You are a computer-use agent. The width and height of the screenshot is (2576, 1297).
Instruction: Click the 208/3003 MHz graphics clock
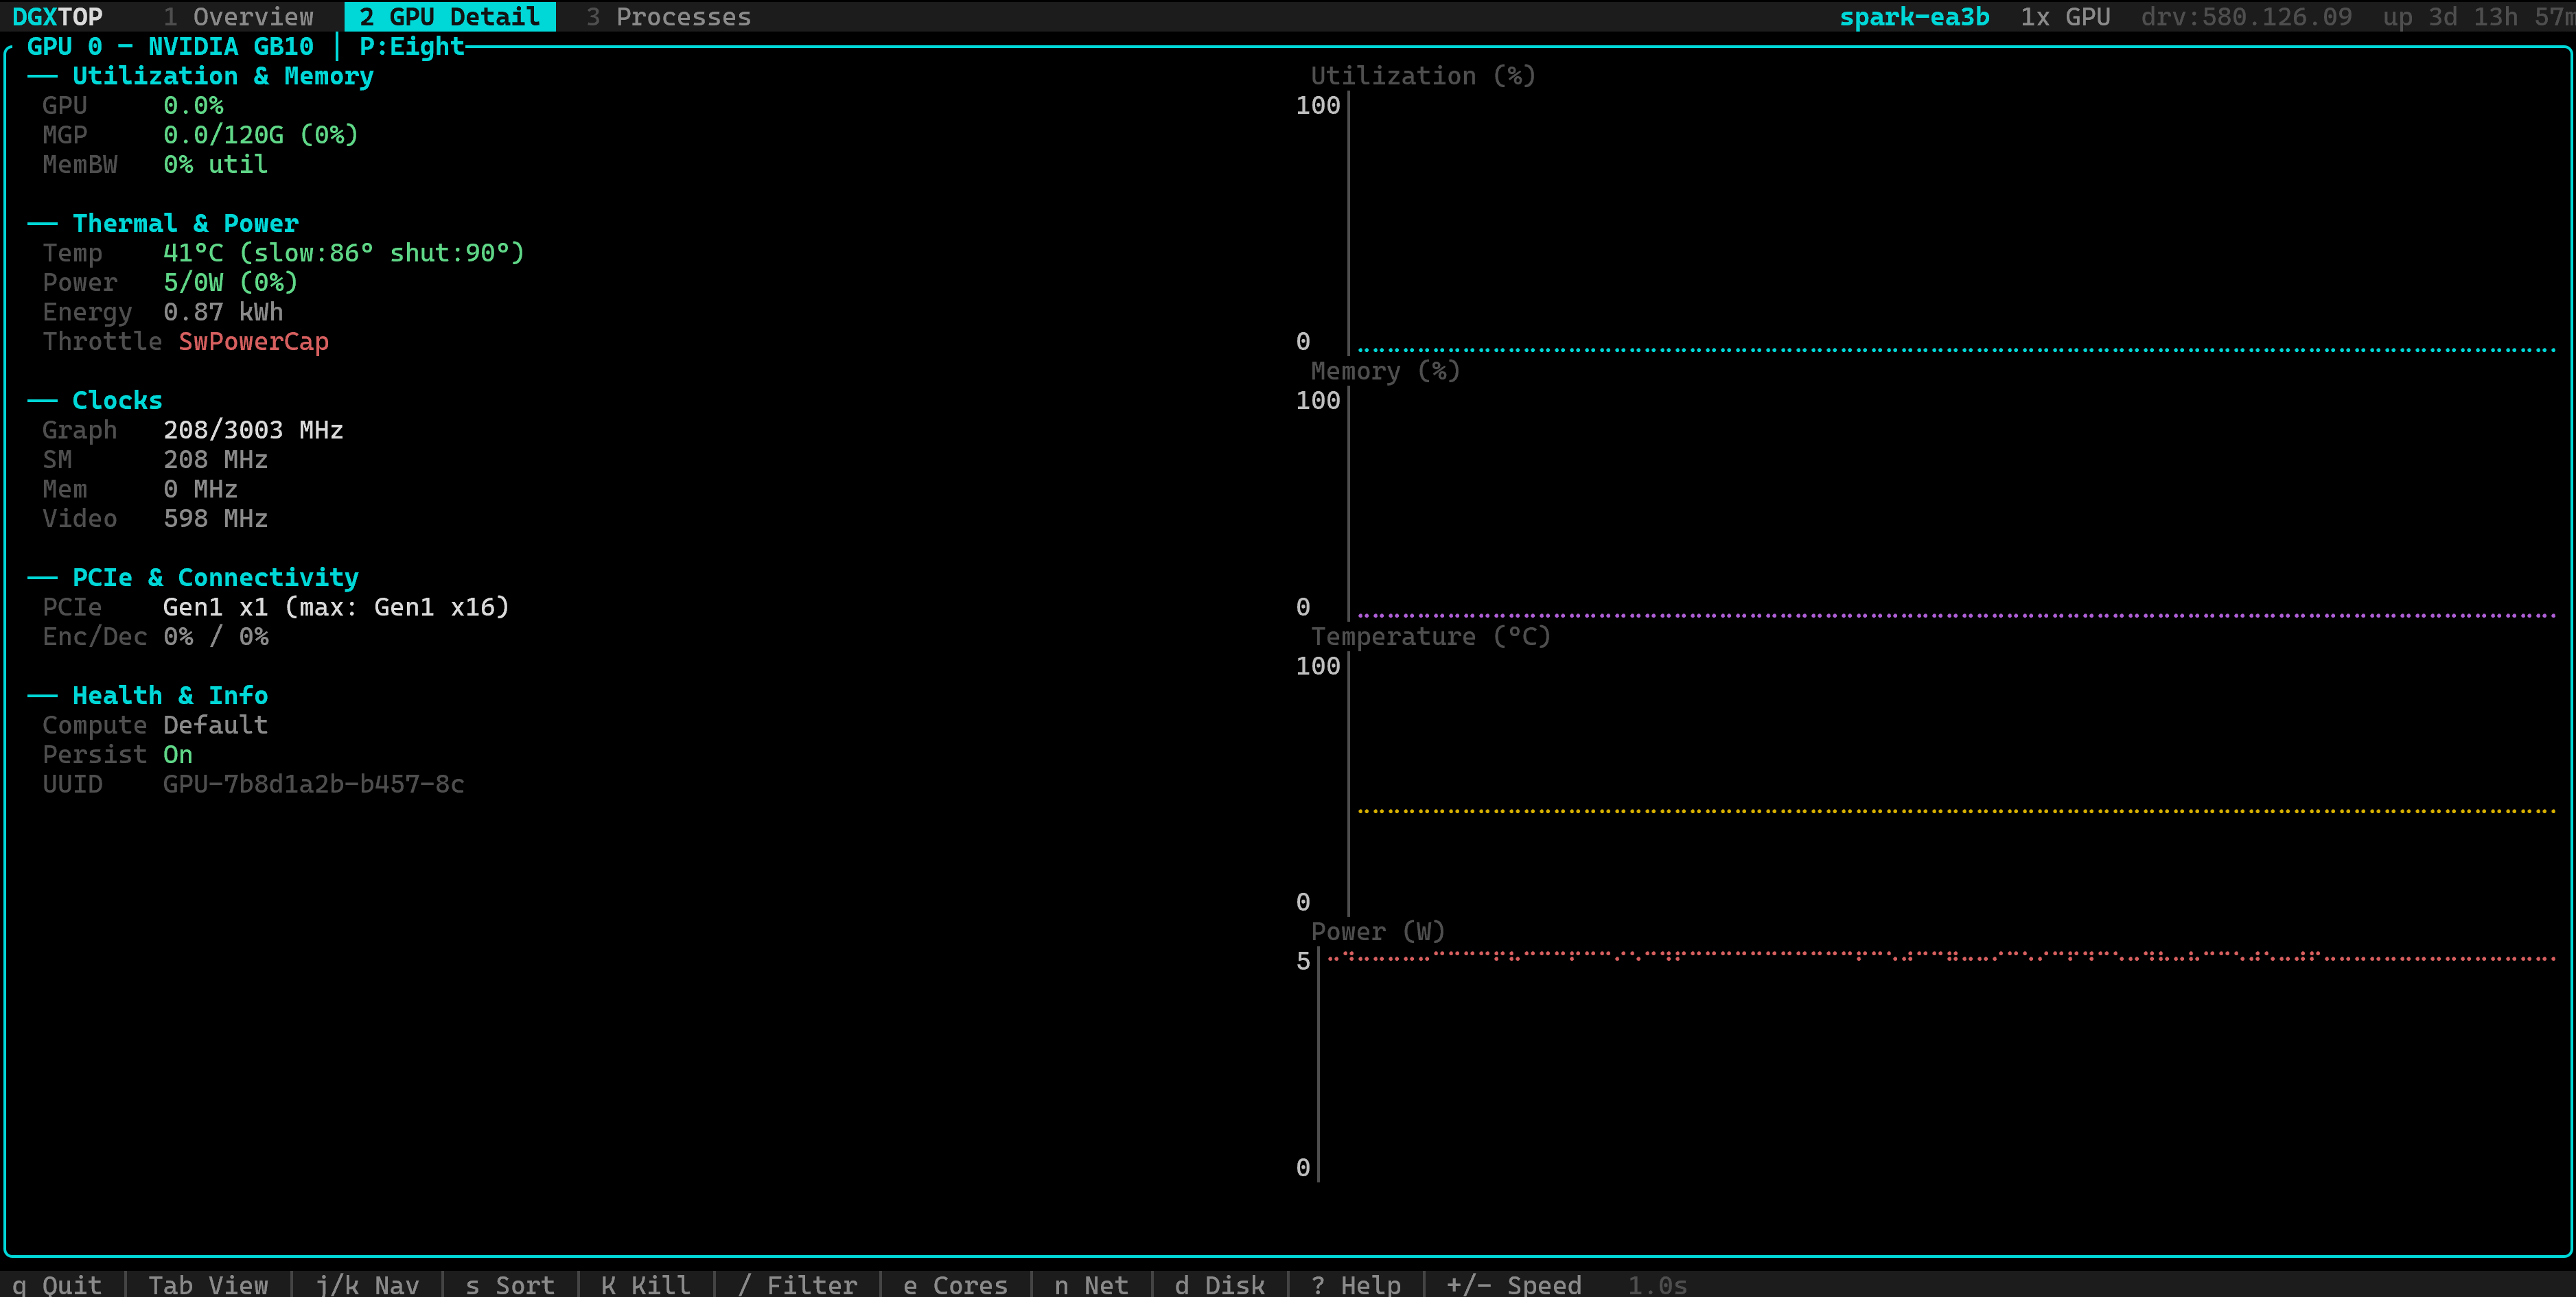click(x=253, y=430)
